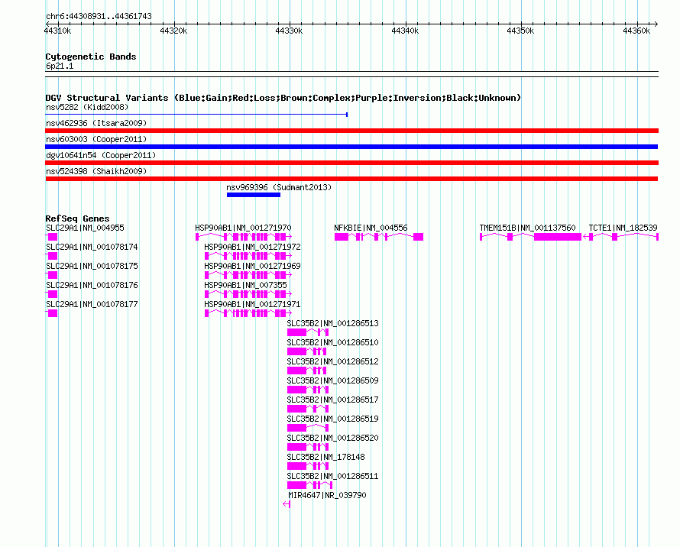Click the 44320k ruler tick label
Screen dimensions: 680x547
click(173, 31)
